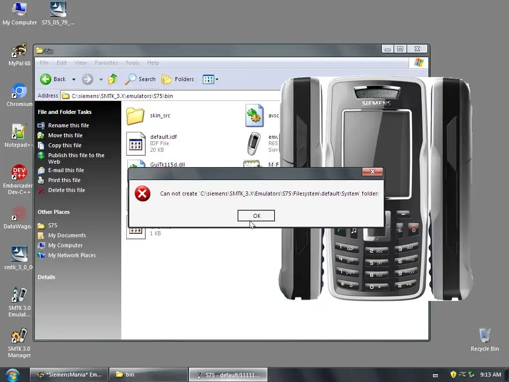
Task: Expand the Forward history dropdown arrow
Action: pyautogui.click(x=101, y=79)
